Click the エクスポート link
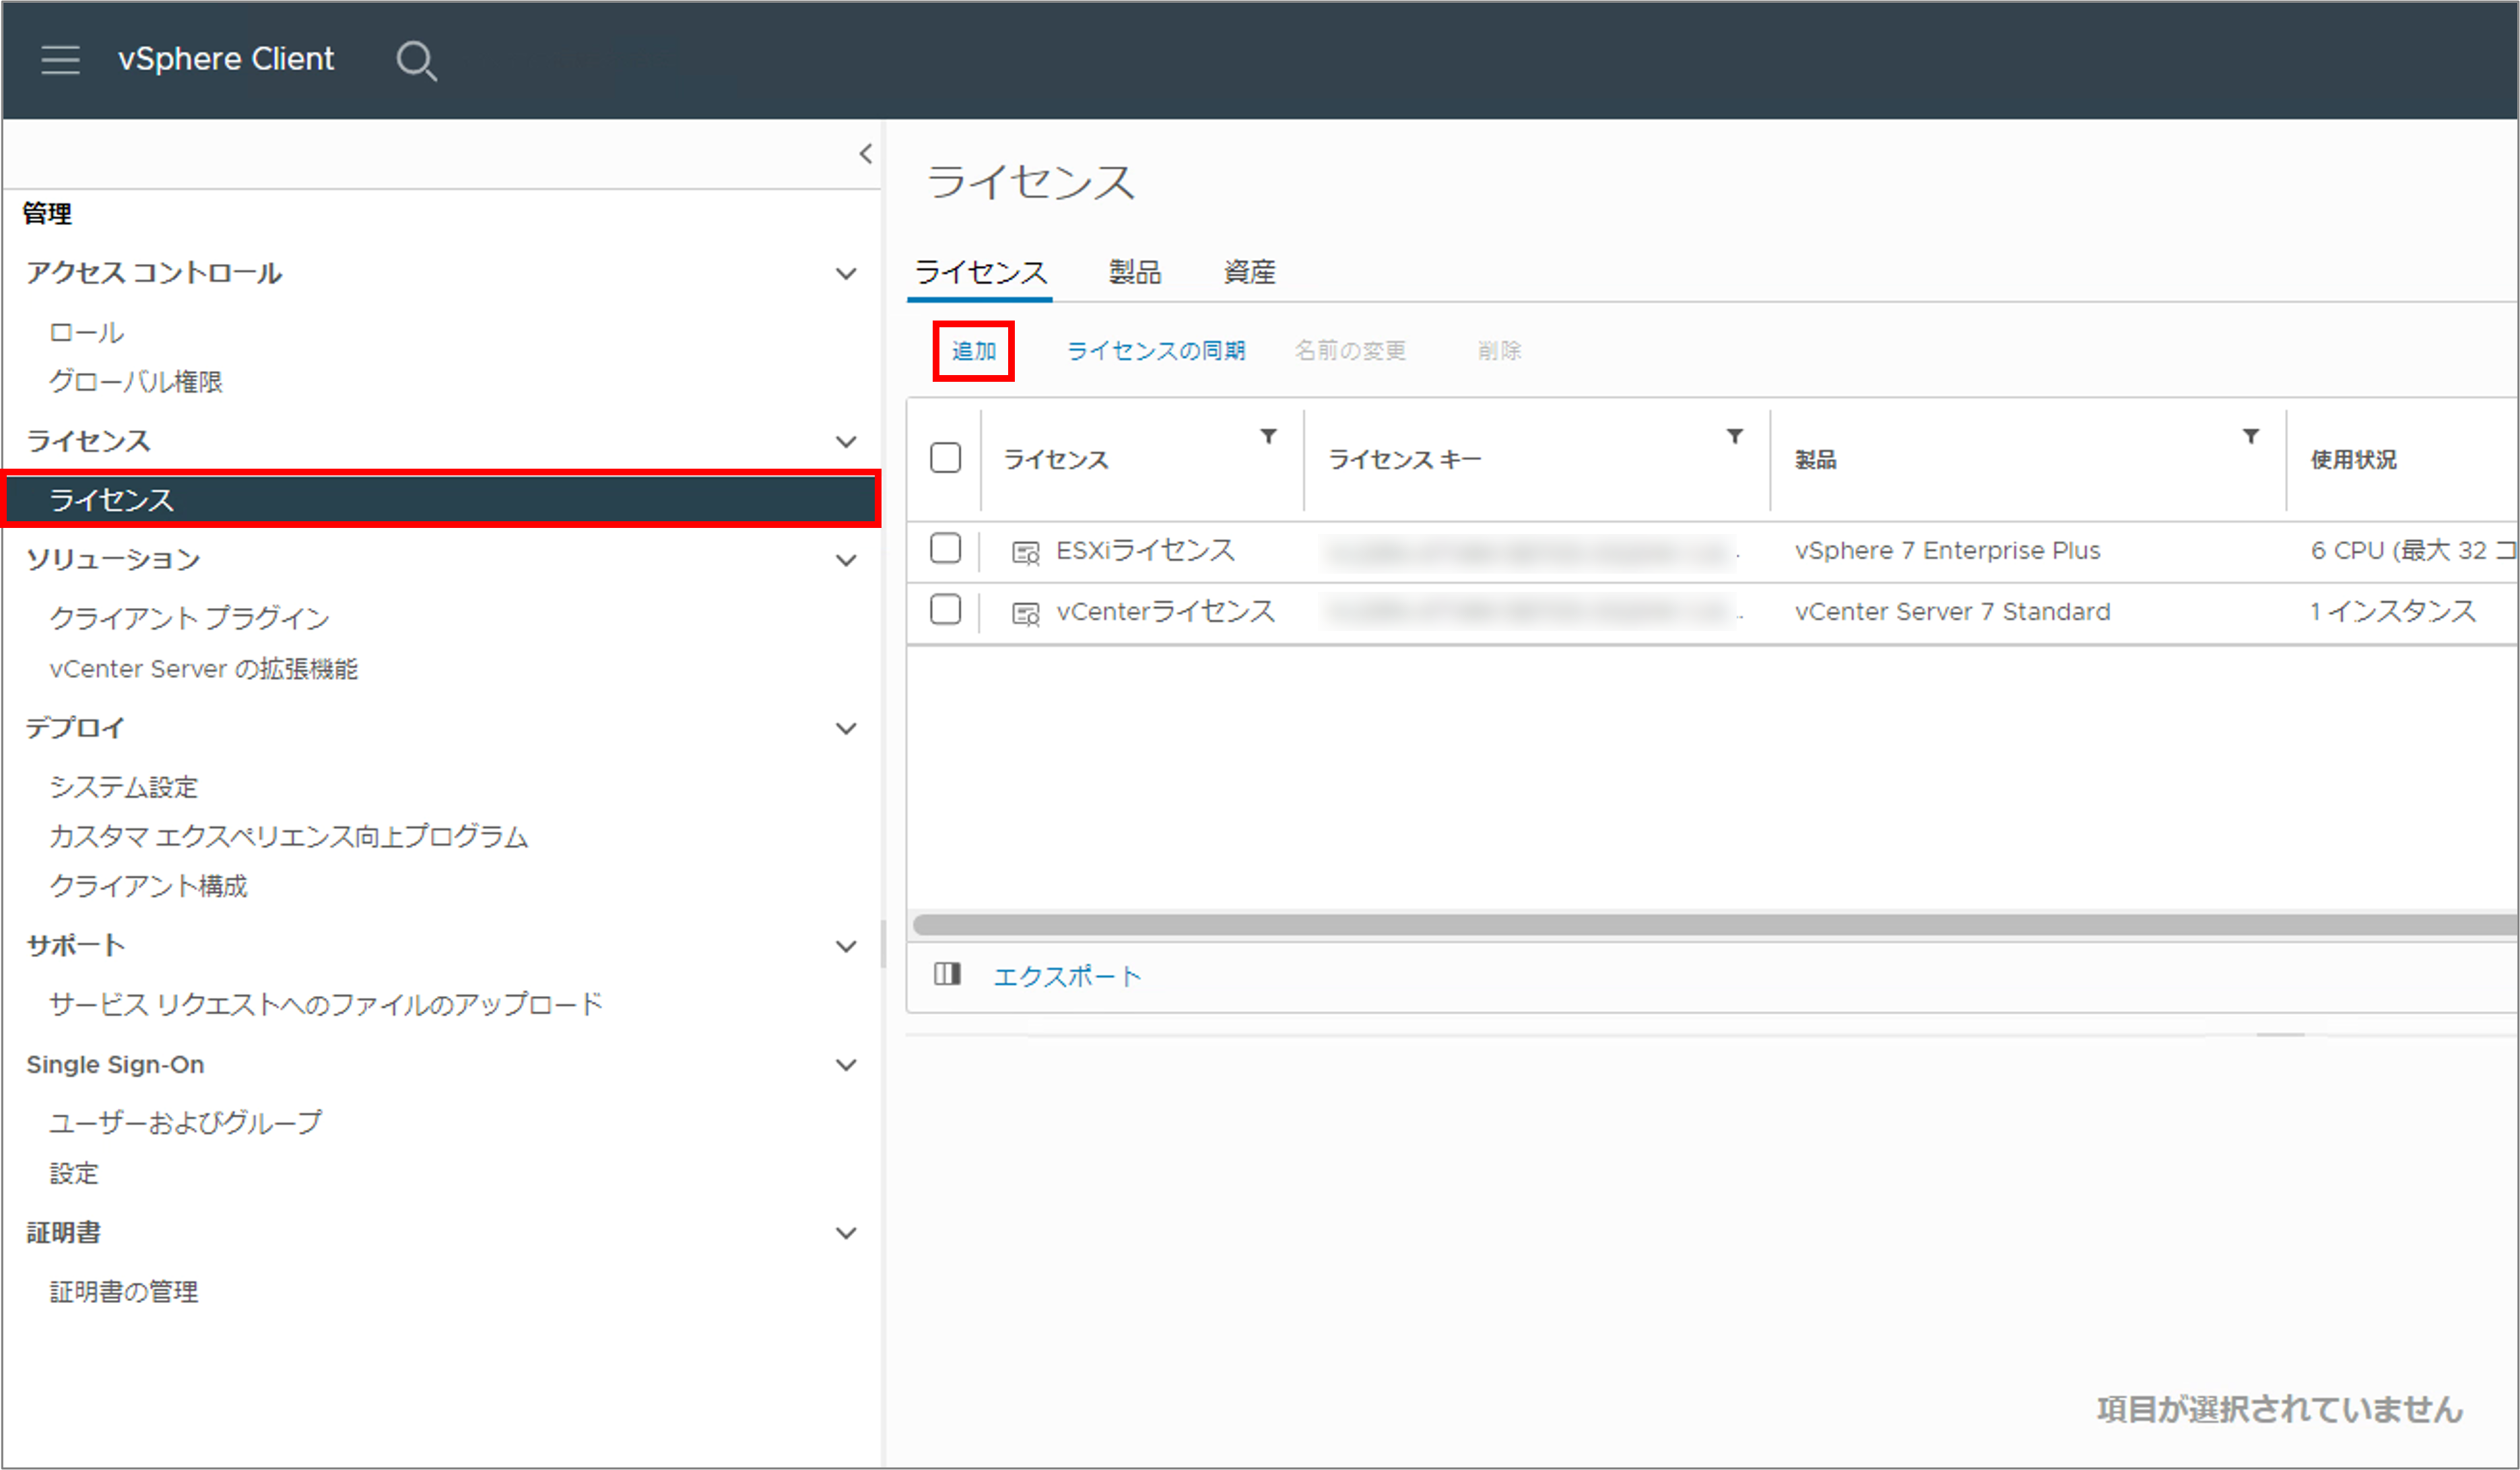 (x=1067, y=976)
